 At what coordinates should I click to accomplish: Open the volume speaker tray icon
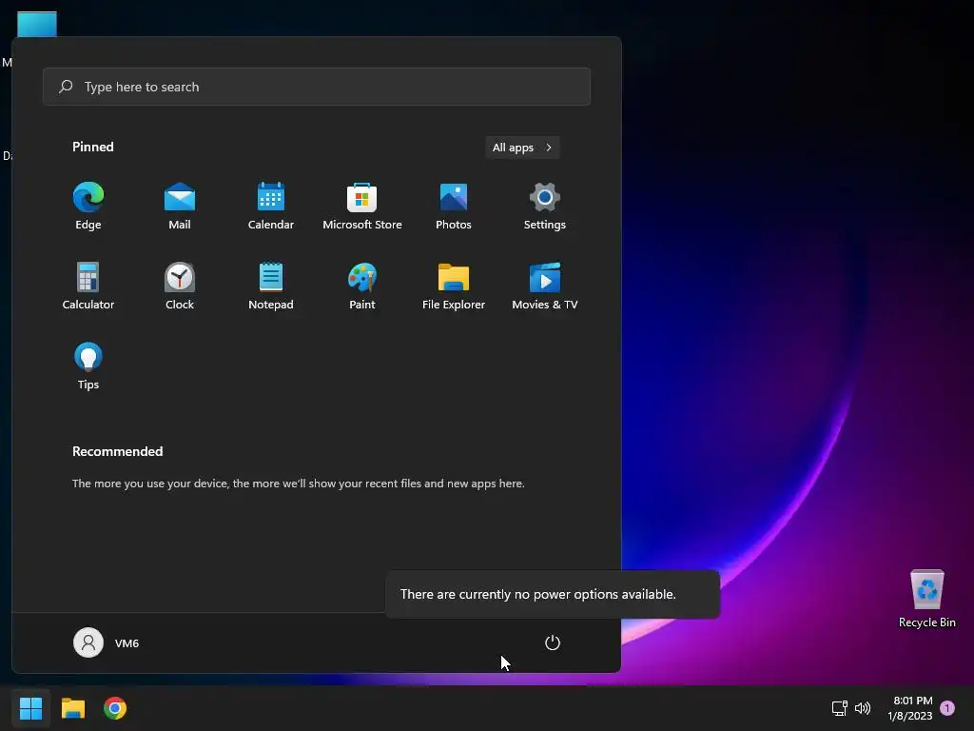pos(863,708)
